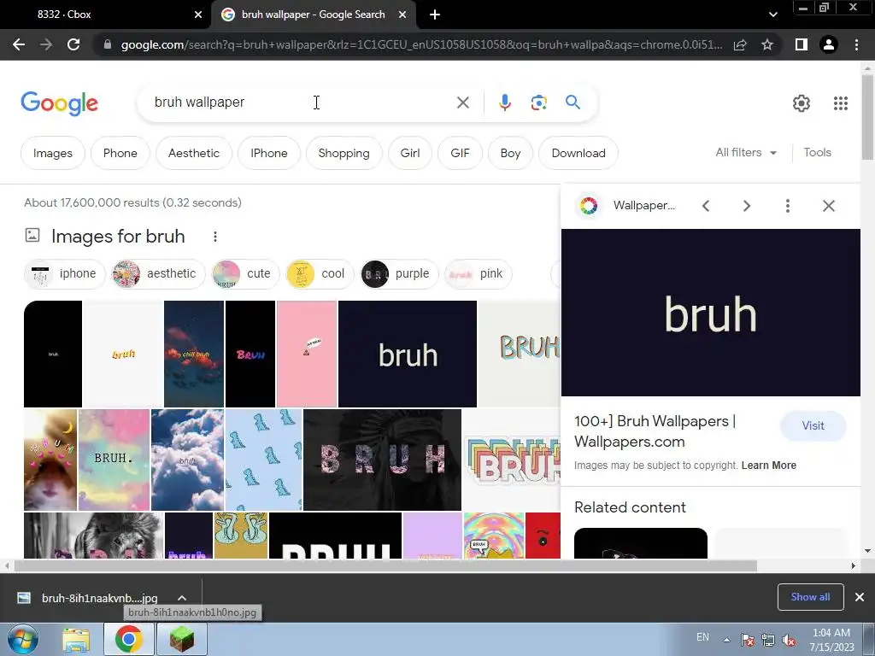Show next image in preview panel
The width and height of the screenshot is (875, 656).
747,206
